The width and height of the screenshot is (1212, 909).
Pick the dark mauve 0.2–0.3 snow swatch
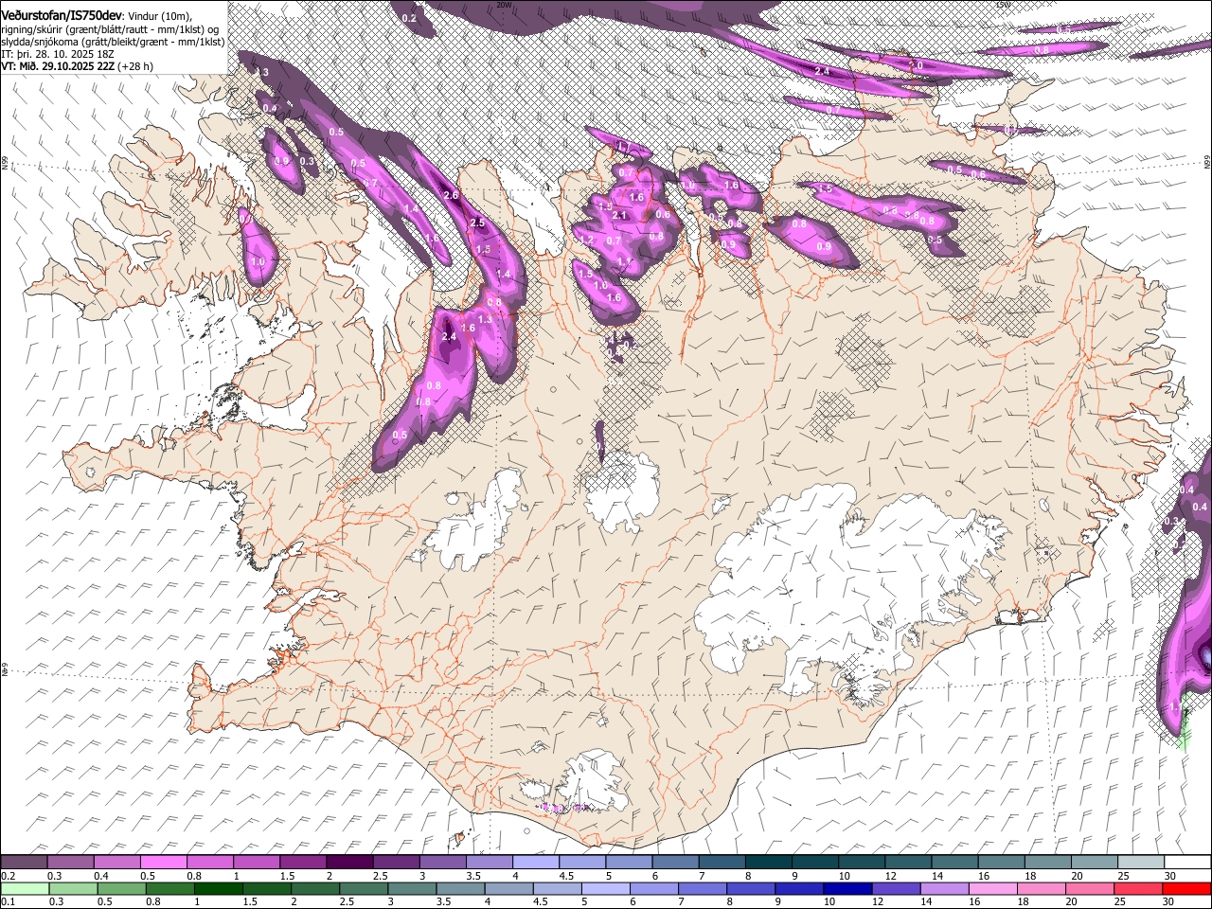25,862
